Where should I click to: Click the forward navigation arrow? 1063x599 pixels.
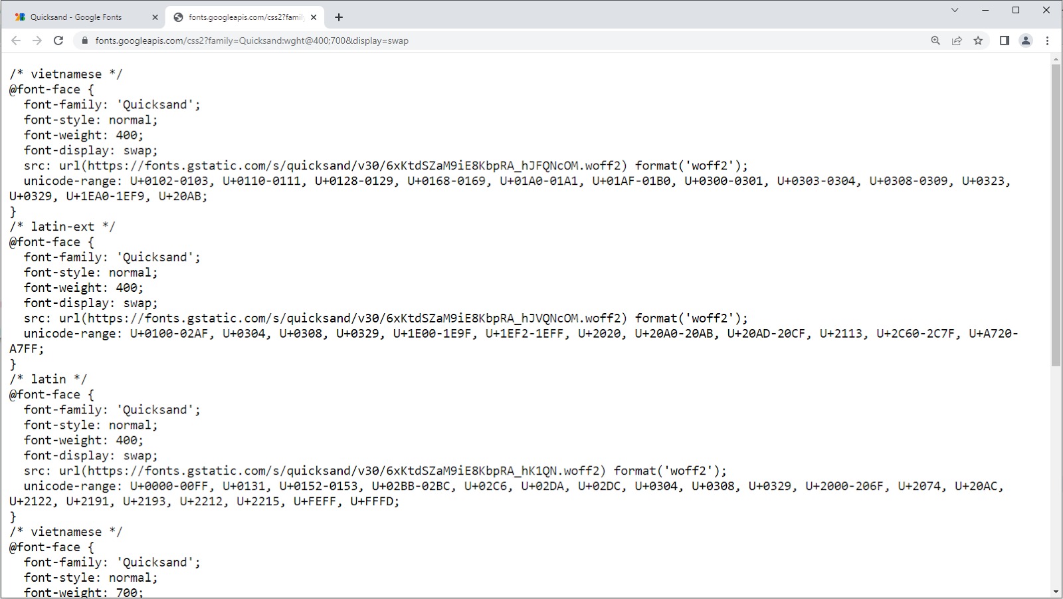pyautogui.click(x=37, y=41)
